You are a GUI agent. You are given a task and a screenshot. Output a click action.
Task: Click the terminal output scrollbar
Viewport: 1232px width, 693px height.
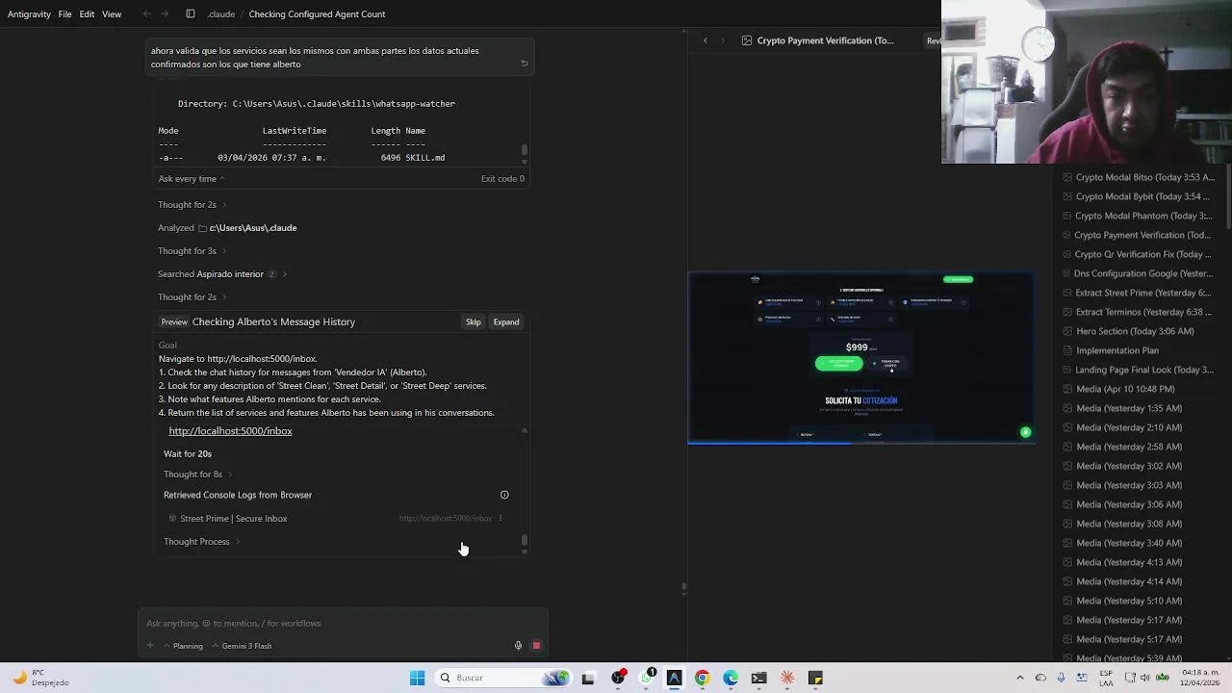525,150
